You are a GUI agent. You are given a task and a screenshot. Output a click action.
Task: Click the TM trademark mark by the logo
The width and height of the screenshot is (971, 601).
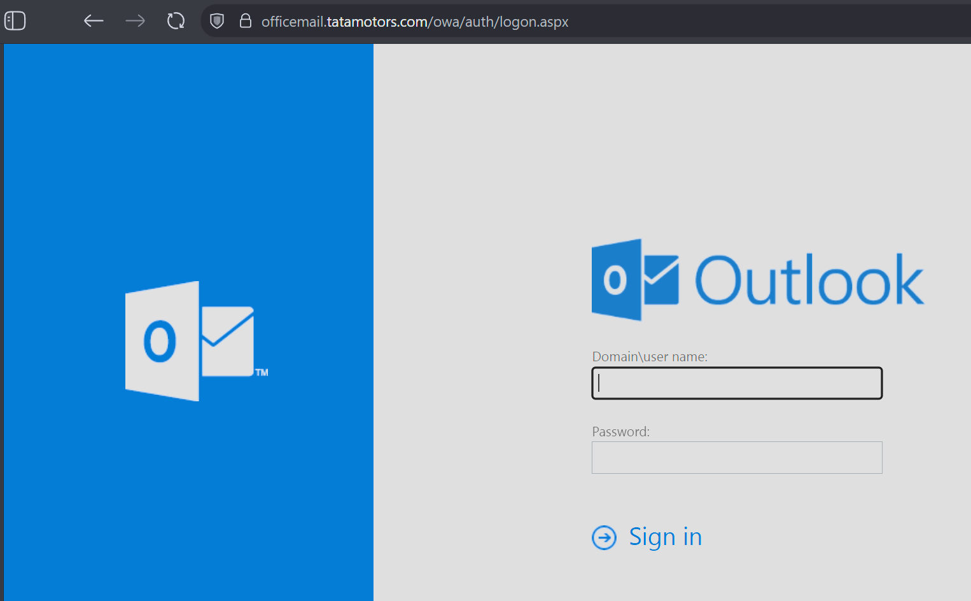click(x=262, y=373)
